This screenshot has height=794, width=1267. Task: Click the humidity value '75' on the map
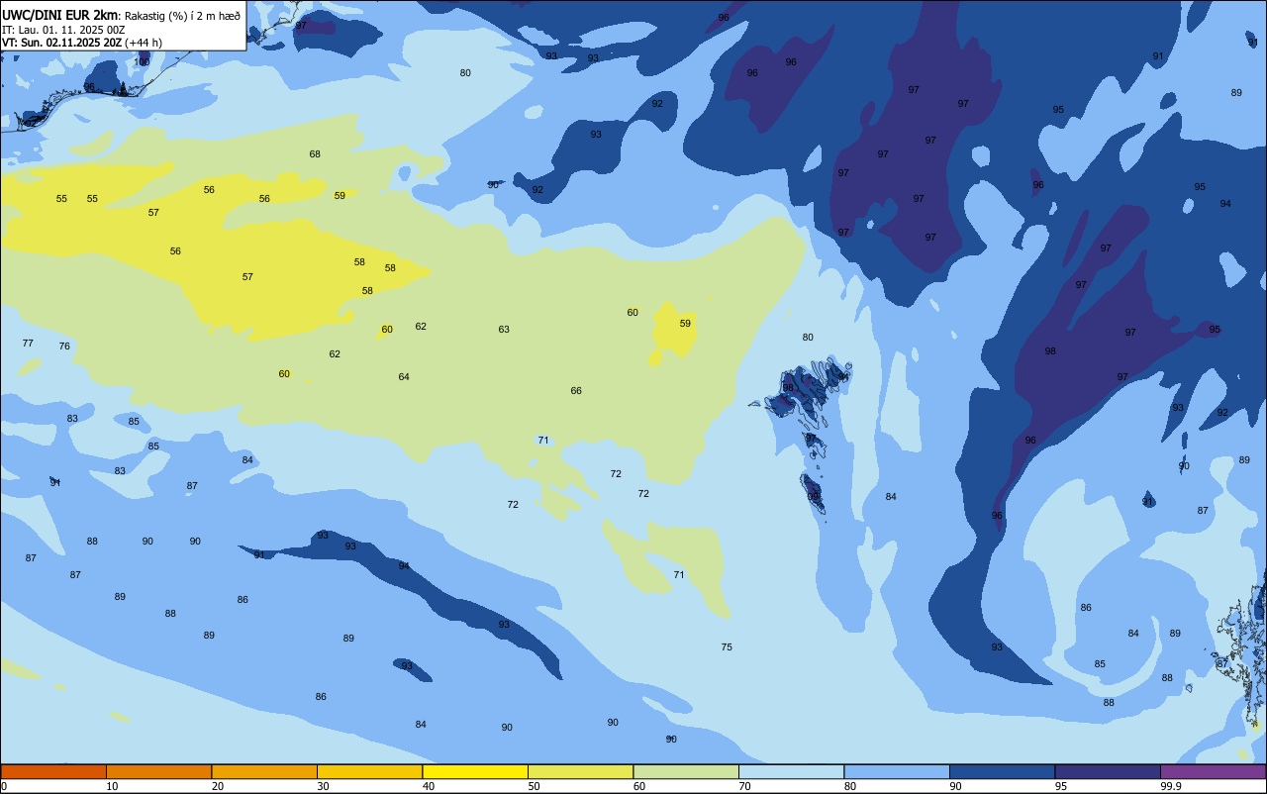[x=727, y=647]
